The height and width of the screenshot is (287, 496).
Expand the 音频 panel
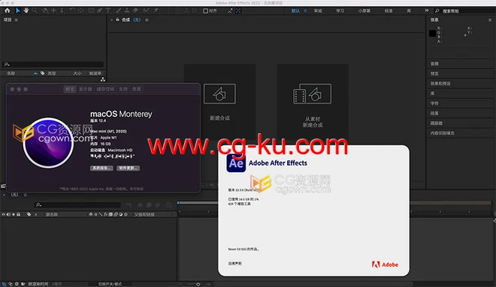[x=434, y=64]
